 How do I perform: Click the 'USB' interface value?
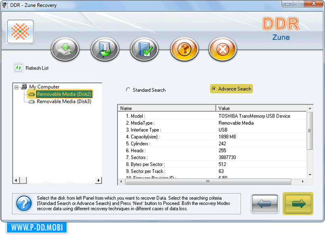tap(223, 130)
